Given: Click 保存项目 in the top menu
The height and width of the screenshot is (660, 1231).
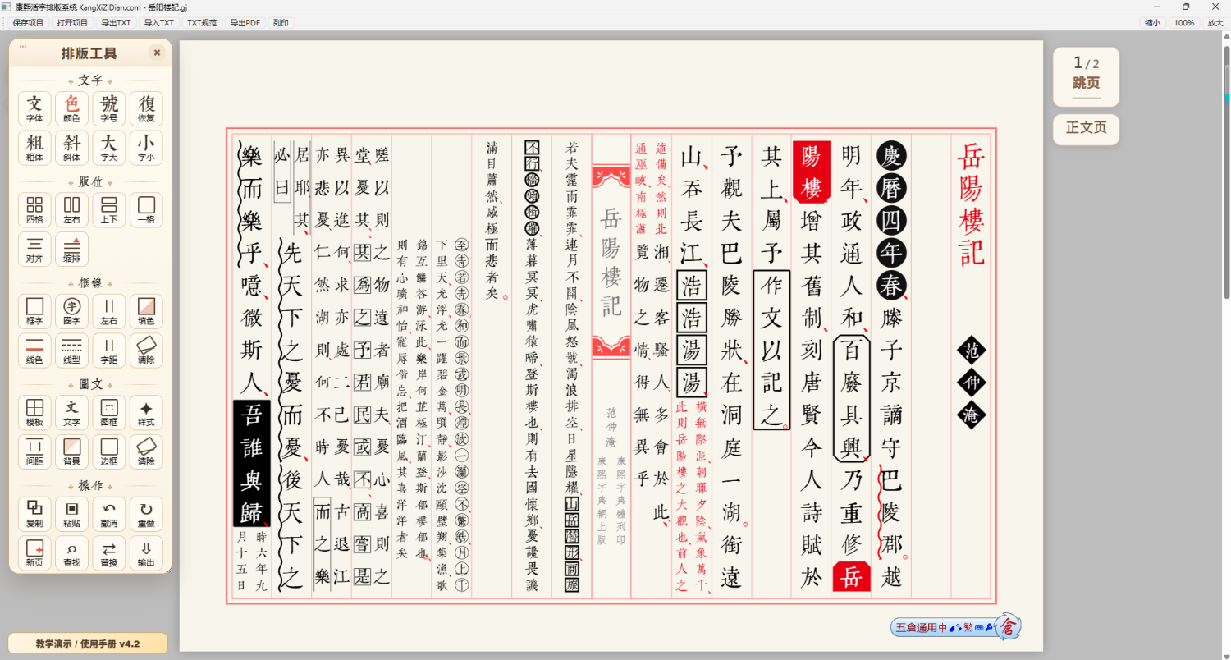Looking at the screenshot, I should pos(28,23).
